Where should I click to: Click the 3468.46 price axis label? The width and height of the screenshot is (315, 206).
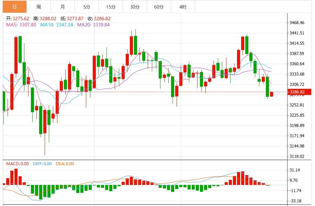(297, 23)
